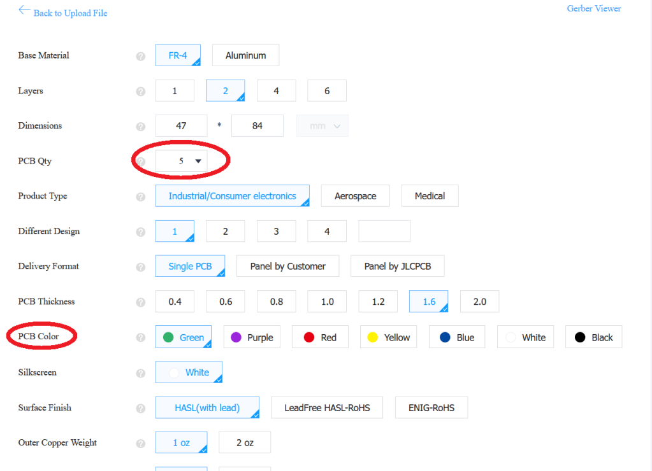The height and width of the screenshot is (471, 652).
Task: Pick the Purple PCB color
Action: click(251, 337)
